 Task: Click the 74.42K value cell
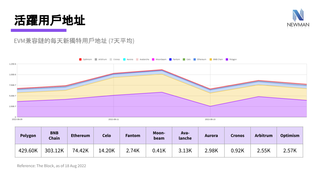[80, 150]
